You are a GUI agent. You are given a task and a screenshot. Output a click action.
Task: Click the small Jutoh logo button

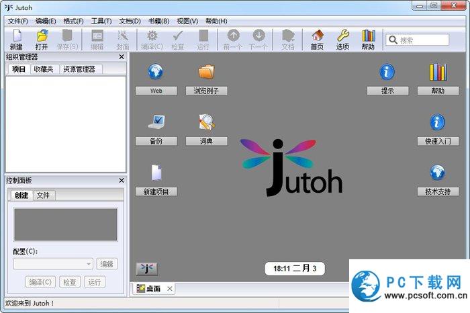tap(147, 269)
